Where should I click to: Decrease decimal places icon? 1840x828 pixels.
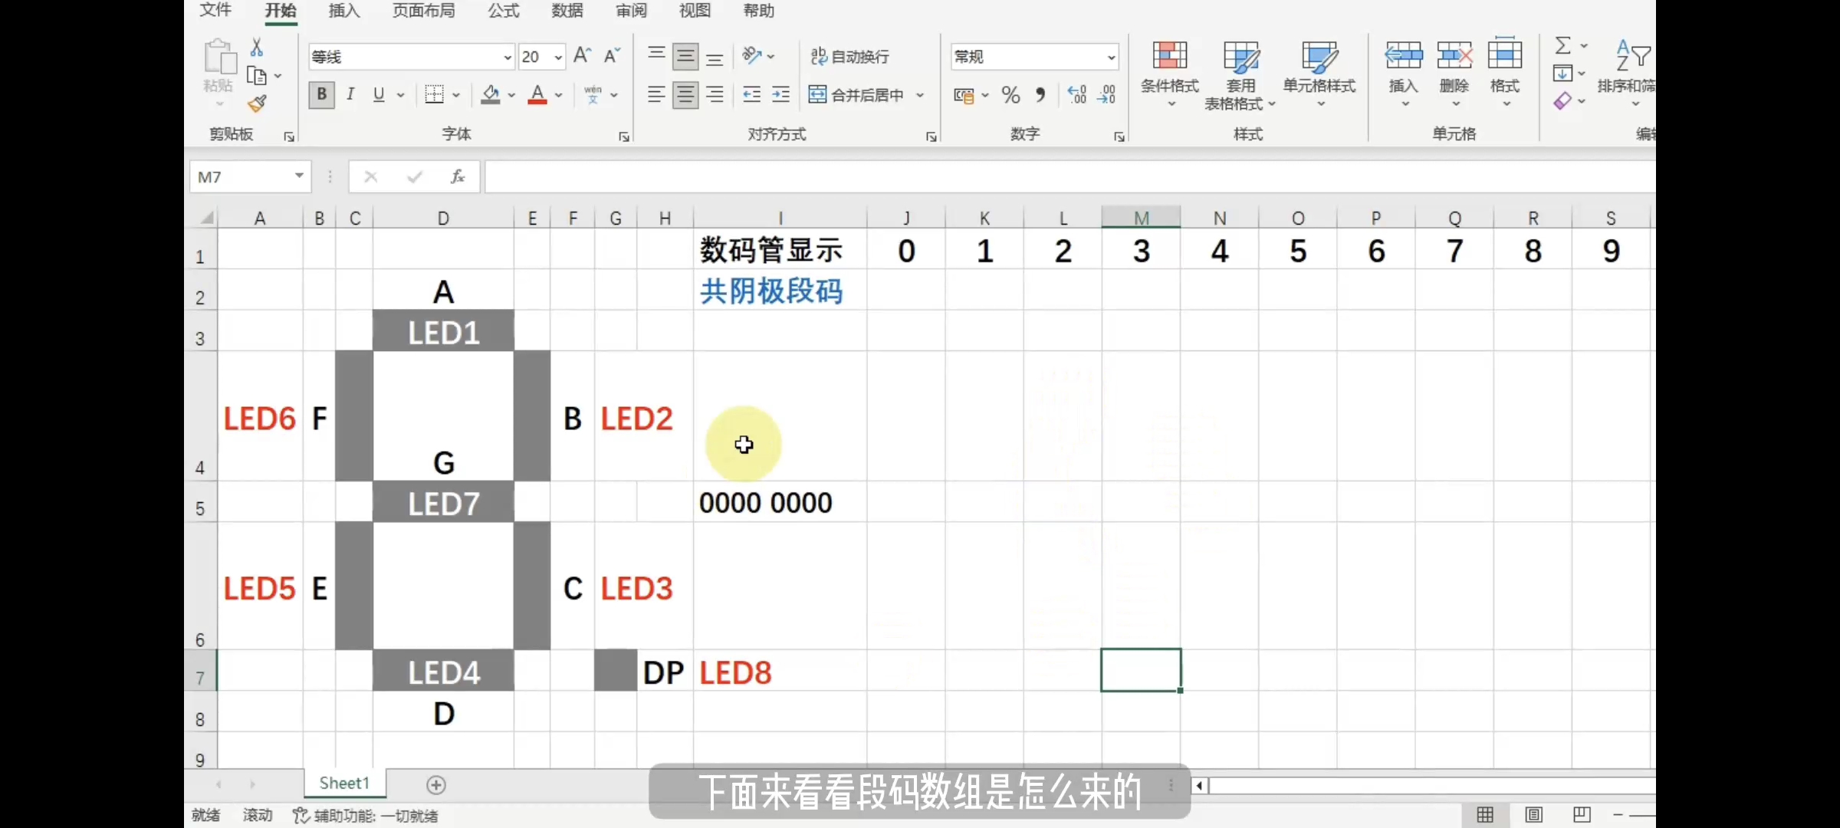1107,95
